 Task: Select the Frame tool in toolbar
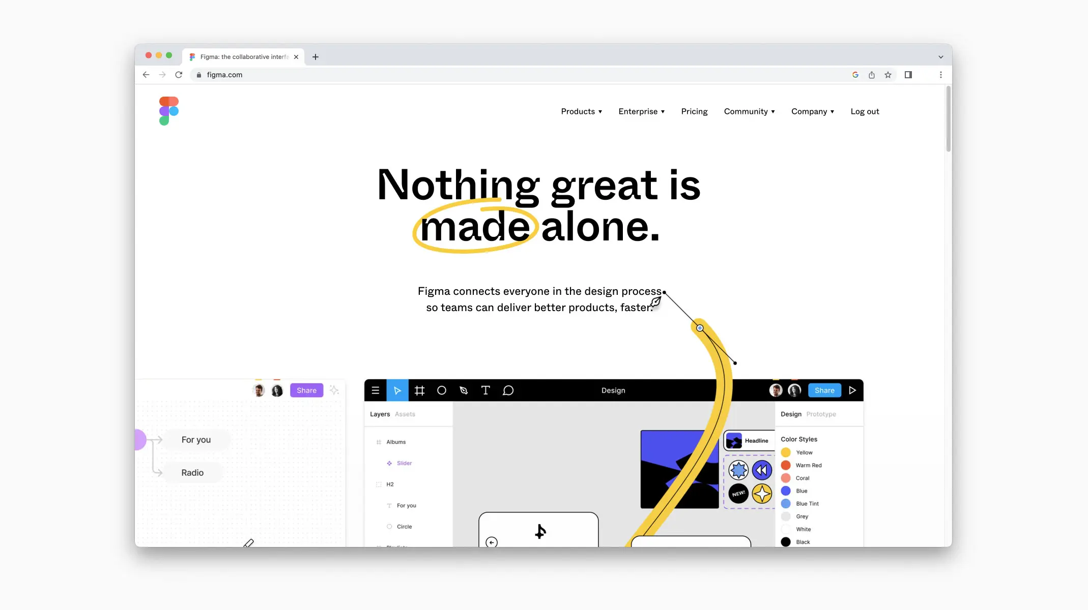tap(419, 390)
